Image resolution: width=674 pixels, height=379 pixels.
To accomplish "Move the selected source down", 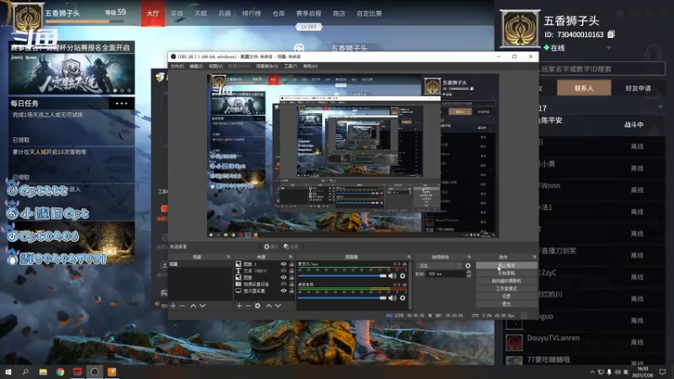I will click(x=278, y=306).
